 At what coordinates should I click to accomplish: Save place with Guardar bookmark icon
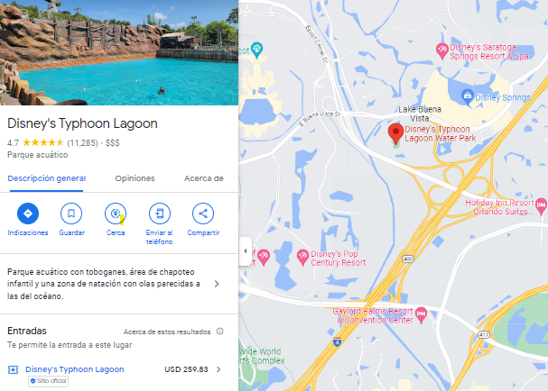[71, 214]
